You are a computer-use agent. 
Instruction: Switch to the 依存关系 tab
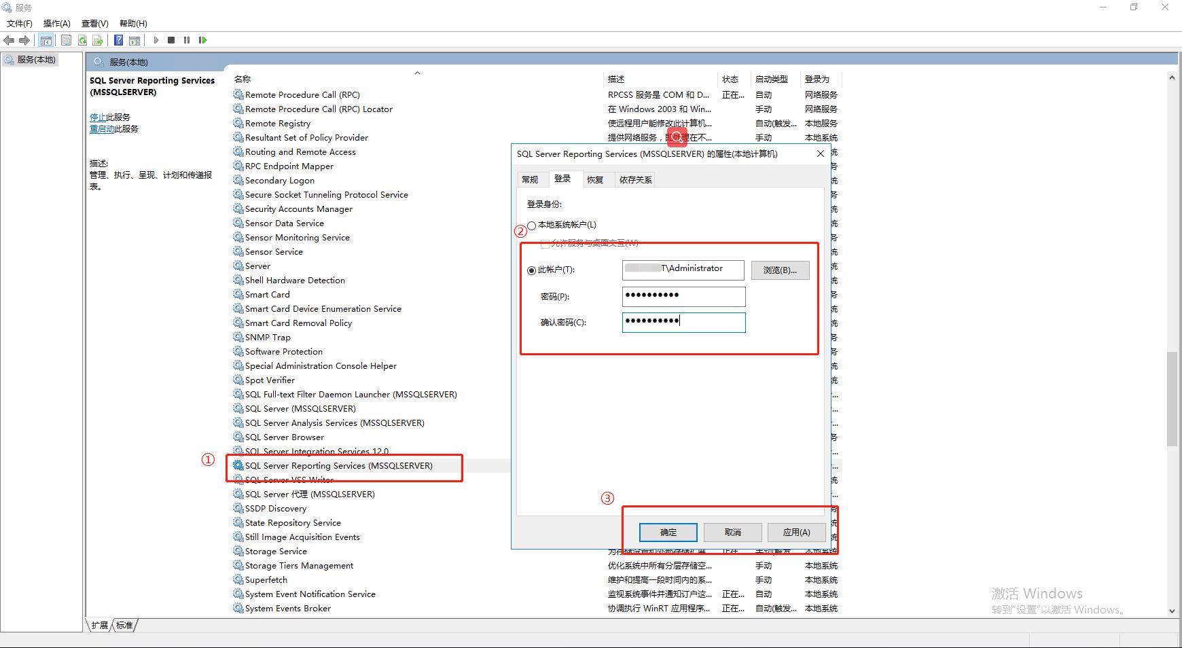click(x=636, y=179)
